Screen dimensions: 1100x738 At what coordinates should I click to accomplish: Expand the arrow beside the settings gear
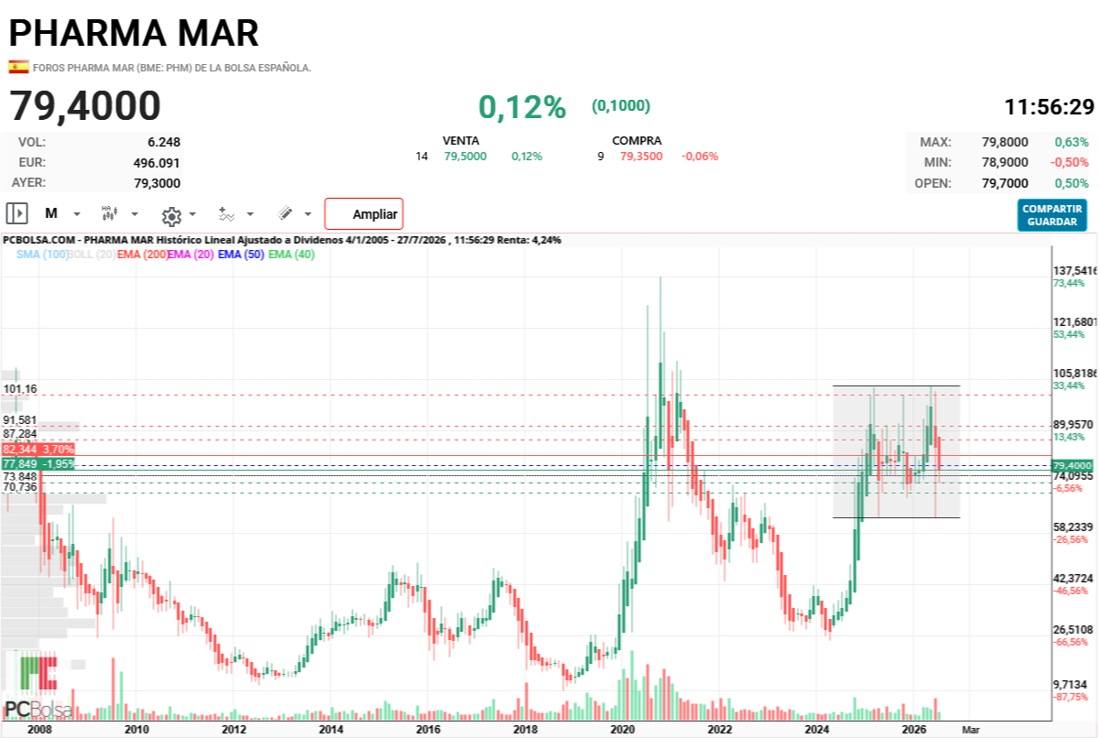(x=192, y=215)
